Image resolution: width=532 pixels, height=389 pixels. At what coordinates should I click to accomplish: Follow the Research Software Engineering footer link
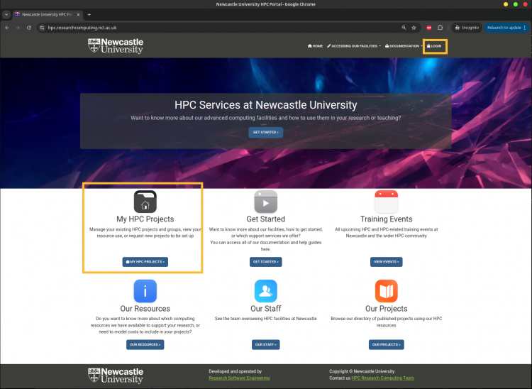coord(239,378)
